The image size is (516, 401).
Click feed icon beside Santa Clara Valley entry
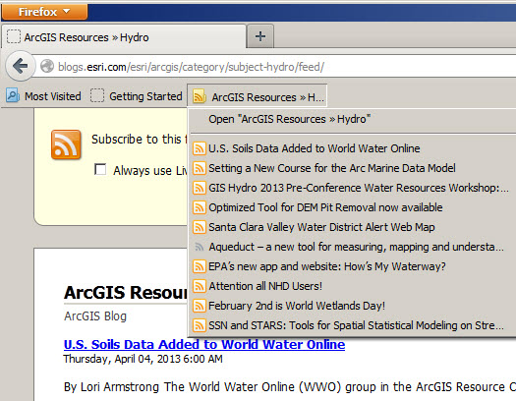pyautogui.click(x=200, y=227)
